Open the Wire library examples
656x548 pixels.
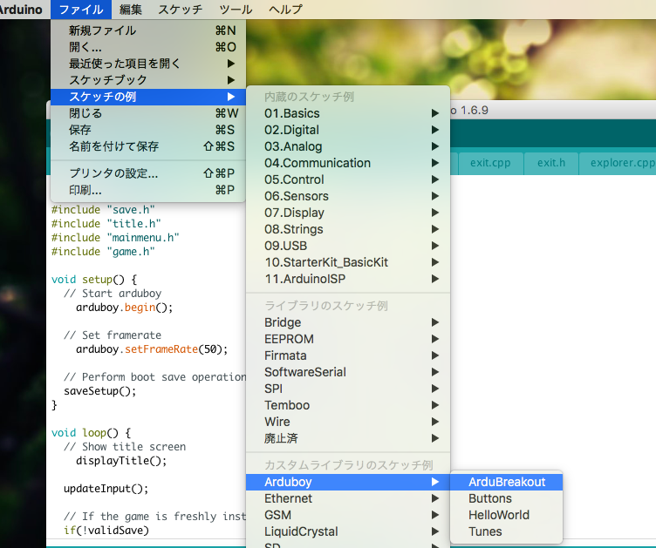pos(348,422)
